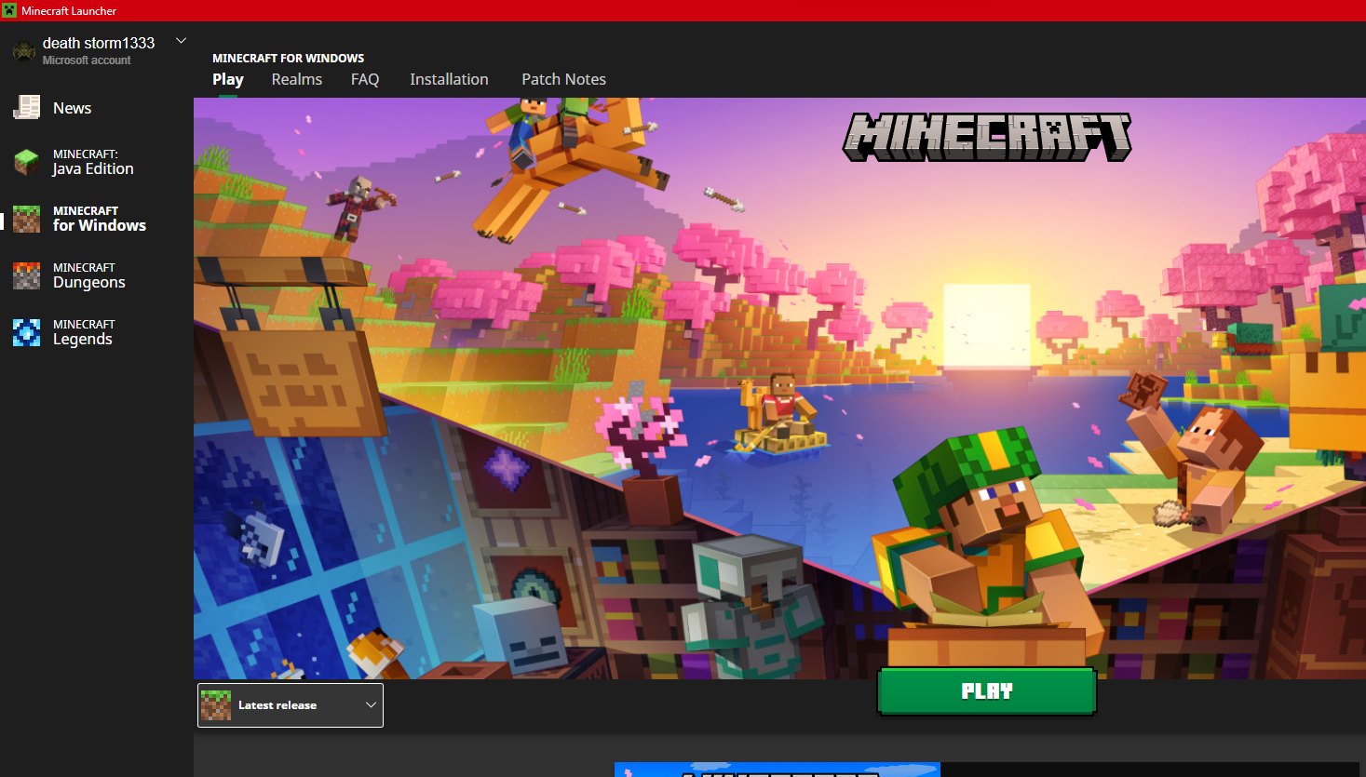The width and height of the screenshot is (1366, 777).
Task: Expand the death storm1333 account menu chevron
Action: [x=182, y=41]
